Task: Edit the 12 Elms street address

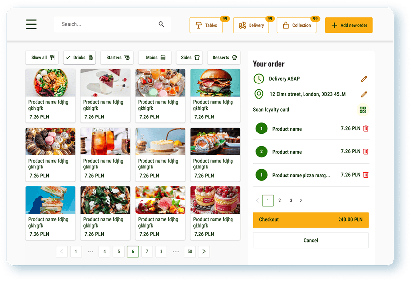Action: 364,94
